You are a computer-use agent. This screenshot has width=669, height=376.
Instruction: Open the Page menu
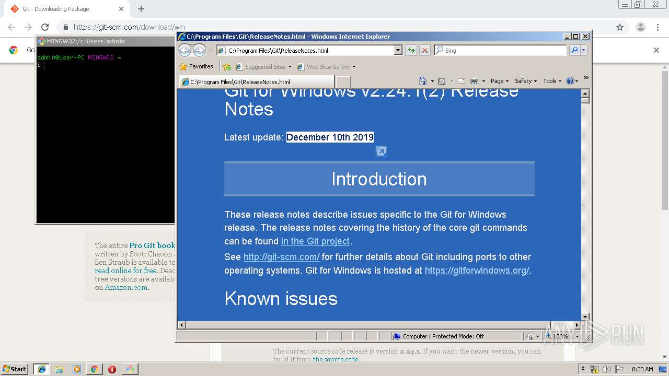pos(499,81)
